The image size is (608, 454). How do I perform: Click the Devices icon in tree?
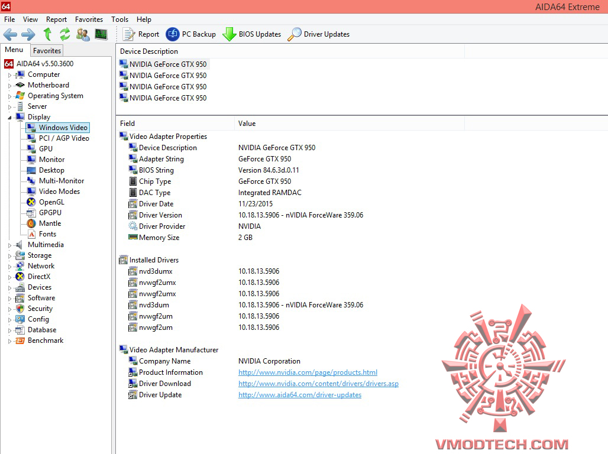click(x=20, y=287)
